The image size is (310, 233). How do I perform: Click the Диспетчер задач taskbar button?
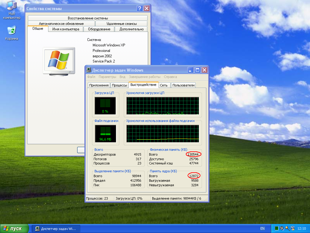point(56,229)
